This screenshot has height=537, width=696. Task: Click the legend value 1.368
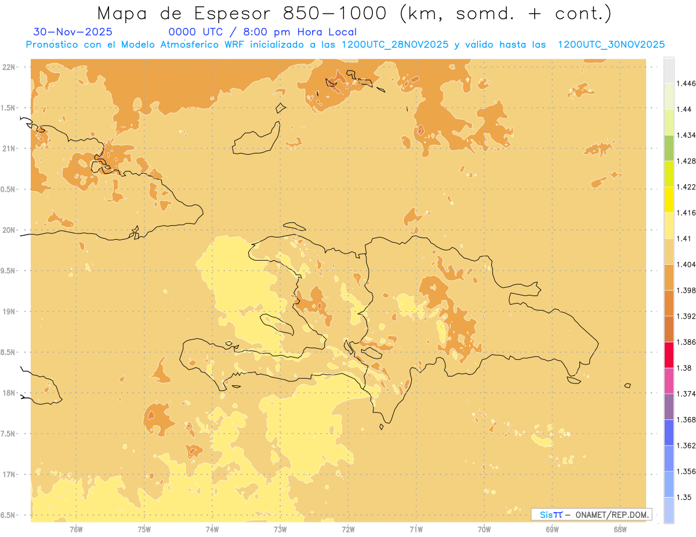[686, 419]
